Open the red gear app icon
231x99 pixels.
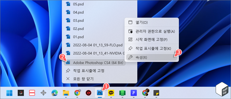[89, 93]
